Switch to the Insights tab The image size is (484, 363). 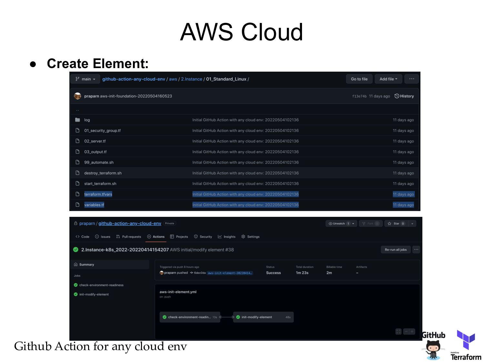coord(227,237)
